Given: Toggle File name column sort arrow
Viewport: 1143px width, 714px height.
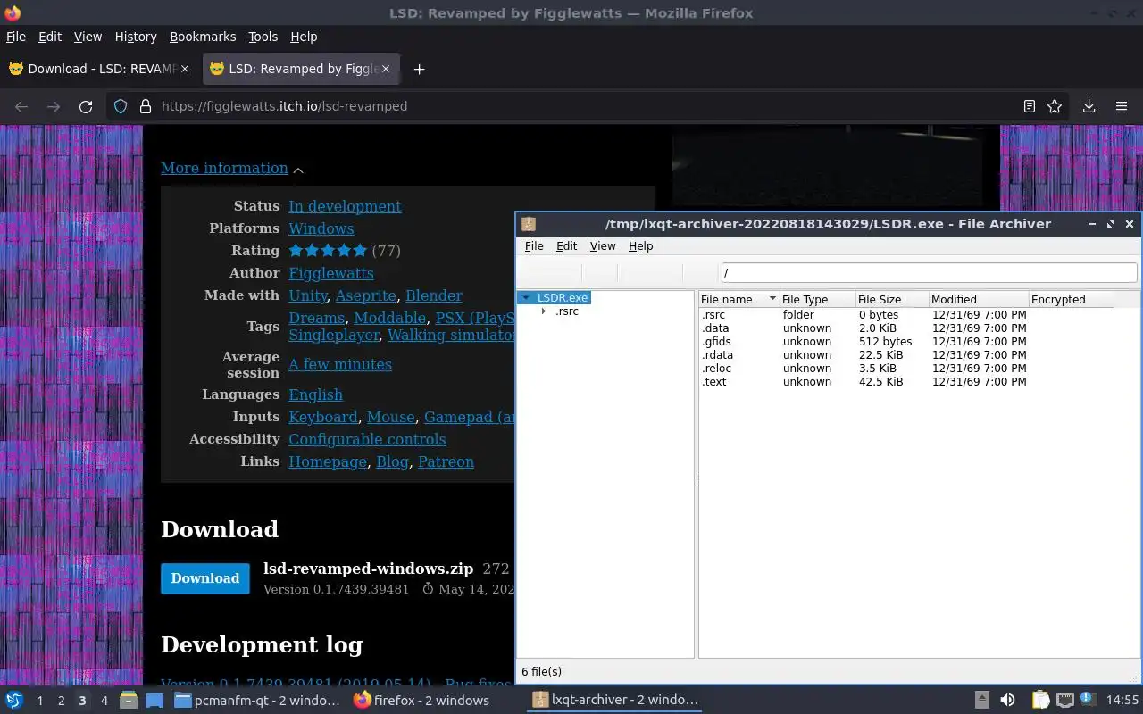Looking at the screenshot, I should coord(772,299).
